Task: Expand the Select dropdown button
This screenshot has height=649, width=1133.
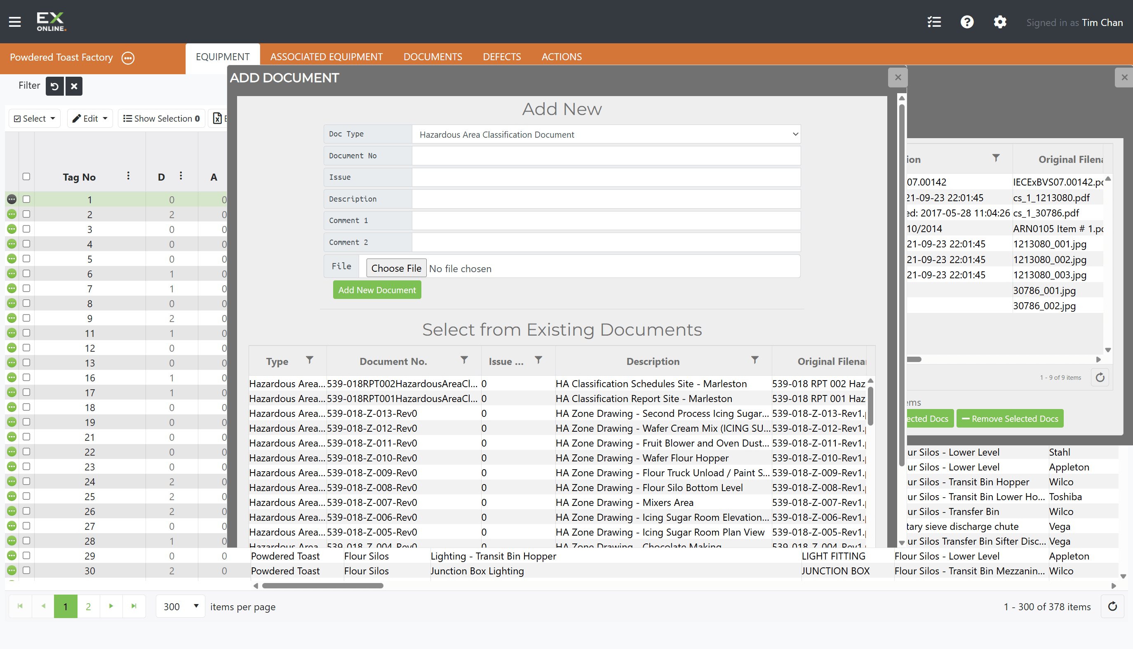Action: click(x=34, y=118)
